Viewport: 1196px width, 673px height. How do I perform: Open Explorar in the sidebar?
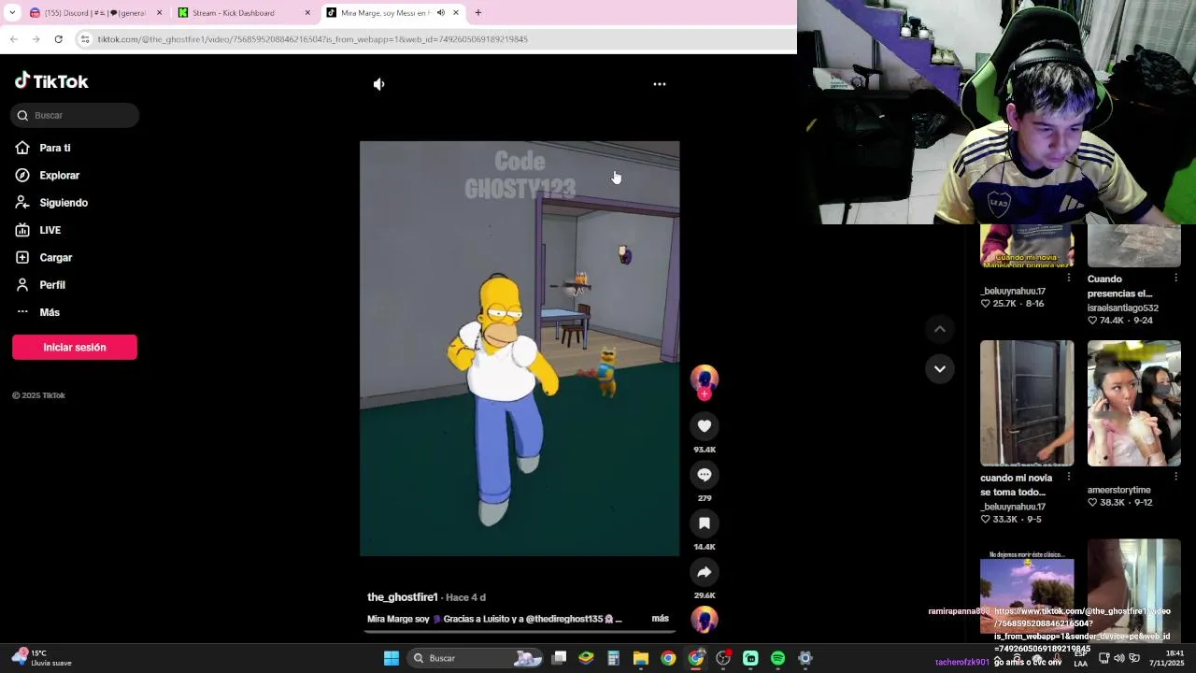point(59,176)
